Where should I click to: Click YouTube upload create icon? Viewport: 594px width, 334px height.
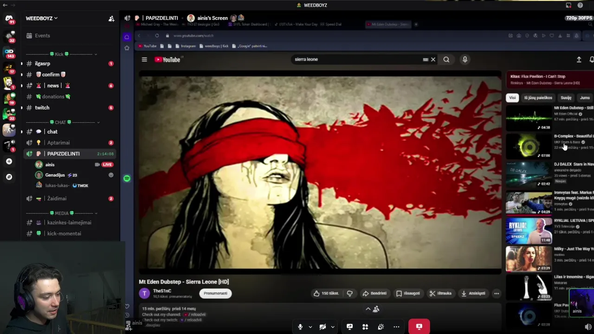[579, 59]
